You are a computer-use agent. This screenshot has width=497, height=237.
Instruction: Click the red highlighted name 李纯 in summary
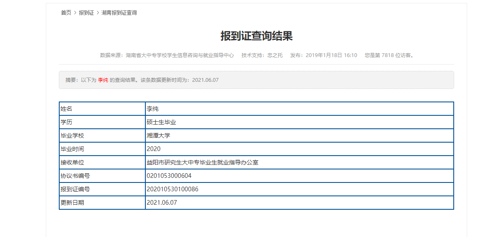[103, 80]
